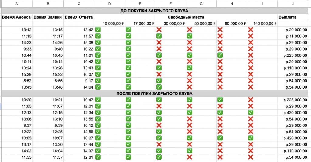This screenshot has height=162, width=311.
Task: Select the response time cell '14:37'
Action: tap(79, 151)
